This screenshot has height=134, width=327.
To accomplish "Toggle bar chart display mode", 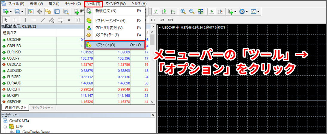I will (x=155, y=12).
